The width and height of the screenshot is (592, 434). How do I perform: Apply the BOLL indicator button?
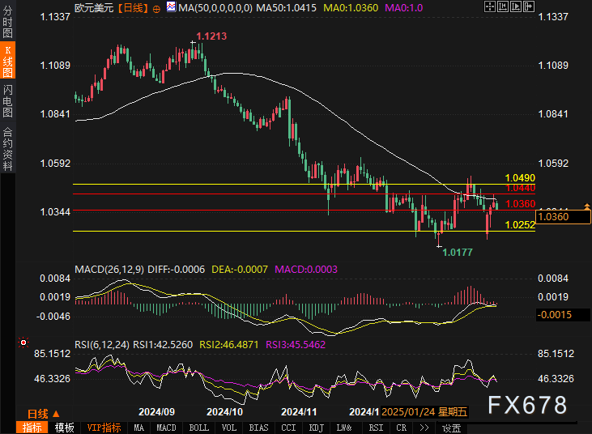[198, 428]
